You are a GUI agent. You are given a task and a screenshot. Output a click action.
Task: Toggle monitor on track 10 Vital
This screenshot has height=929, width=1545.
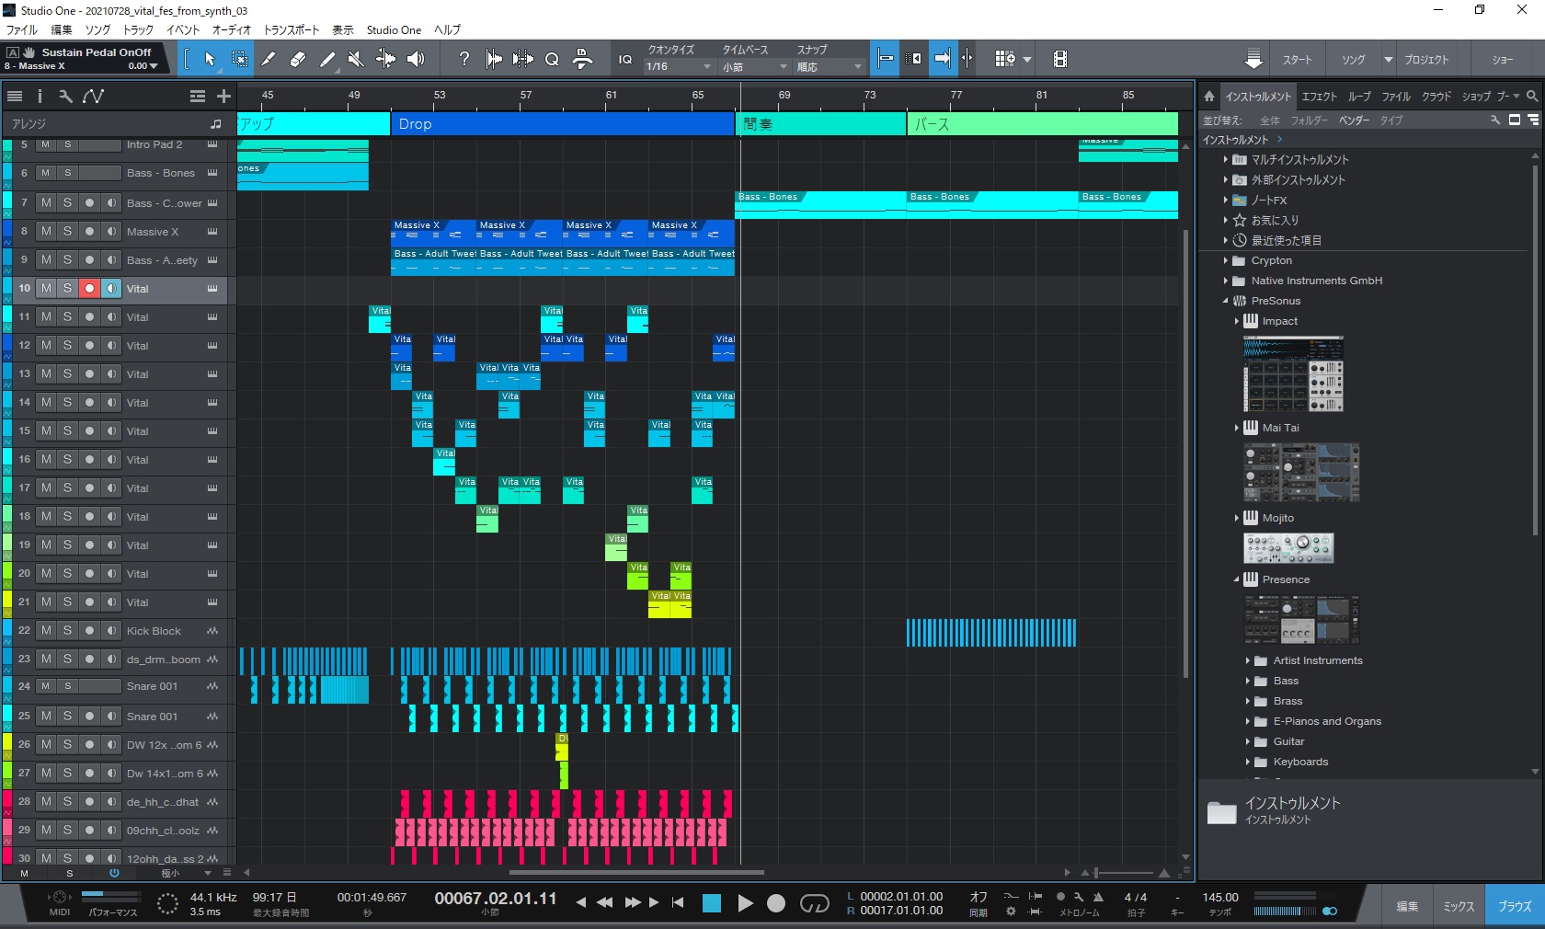[x=111, y=288]
